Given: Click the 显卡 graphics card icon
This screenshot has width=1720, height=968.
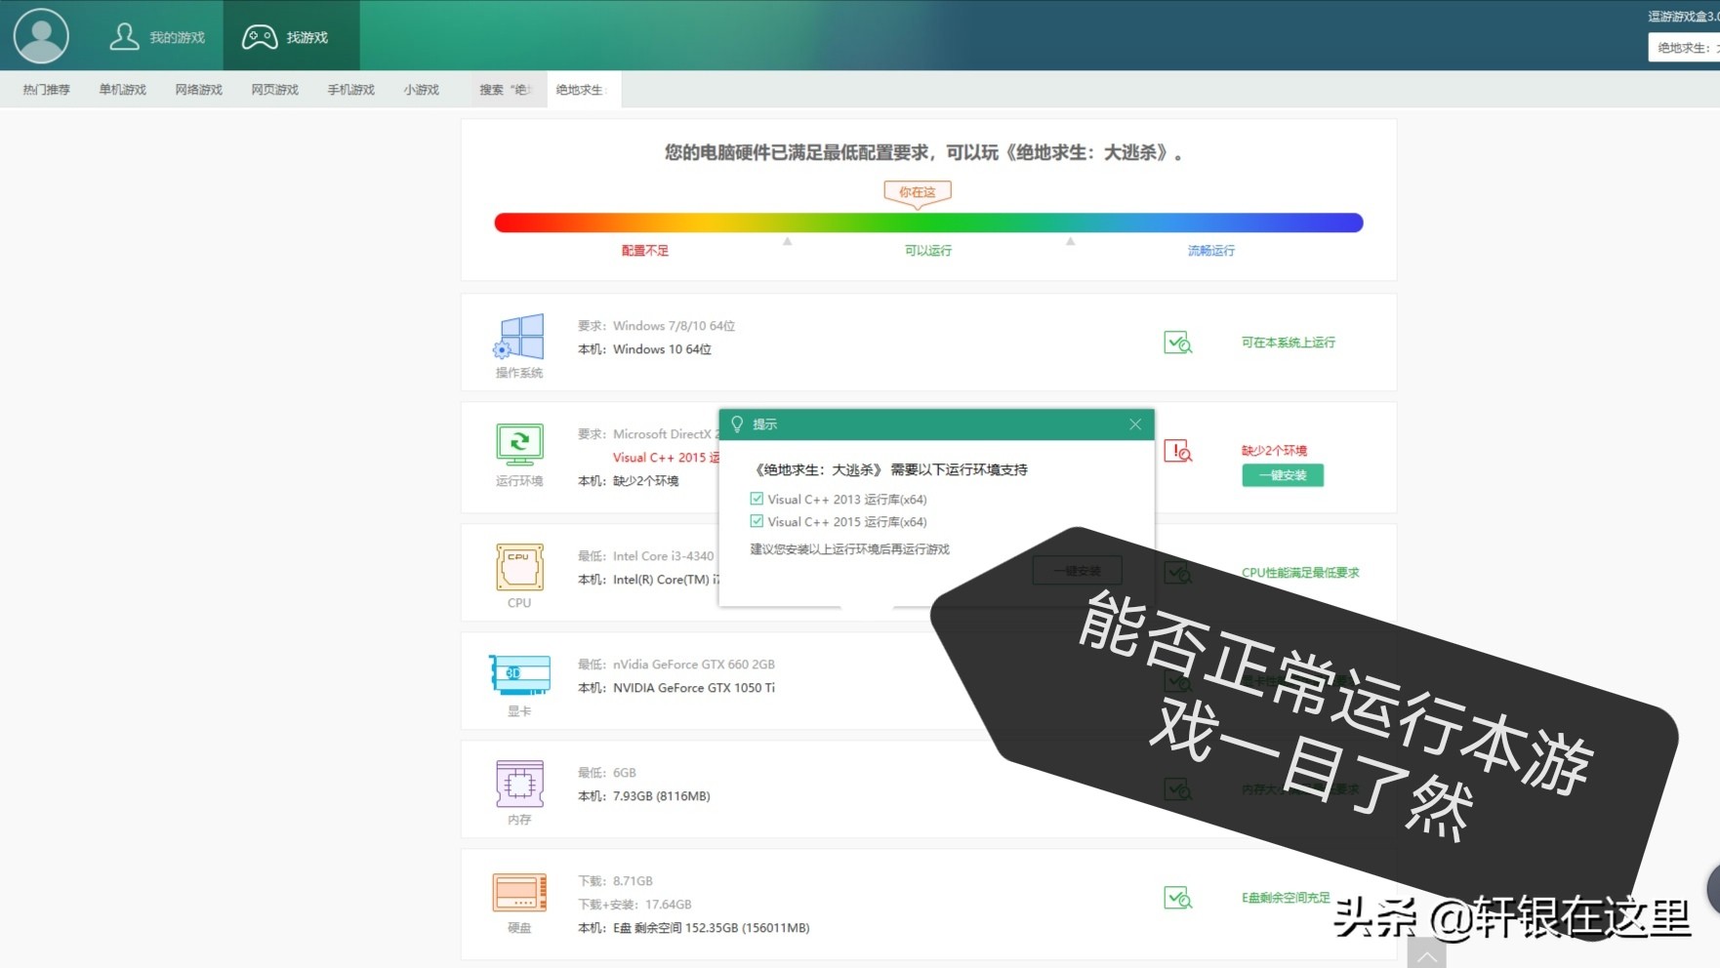Looking at the screenshot, I should pyautogui.click(x=519, y=674).
